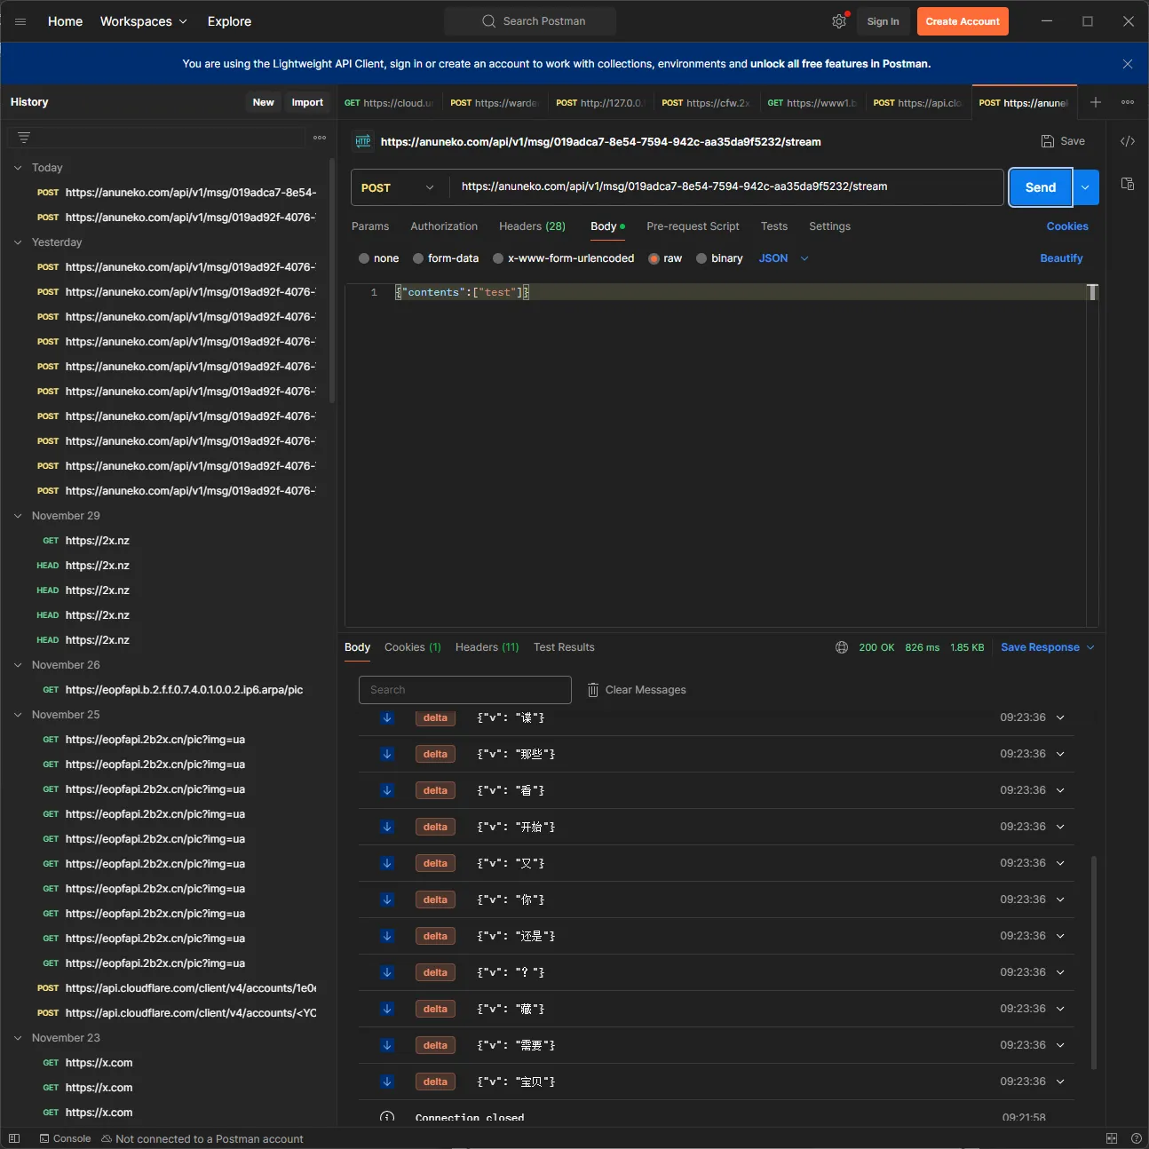Add a new request tab
The height and width of the screenshot is (1149, 1149).
tap(1095, 103)
